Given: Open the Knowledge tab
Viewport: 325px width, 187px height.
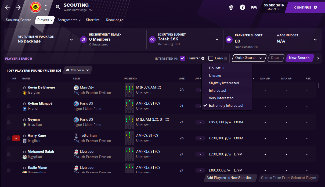Looking at the screenshot, I should click(114, 20).
